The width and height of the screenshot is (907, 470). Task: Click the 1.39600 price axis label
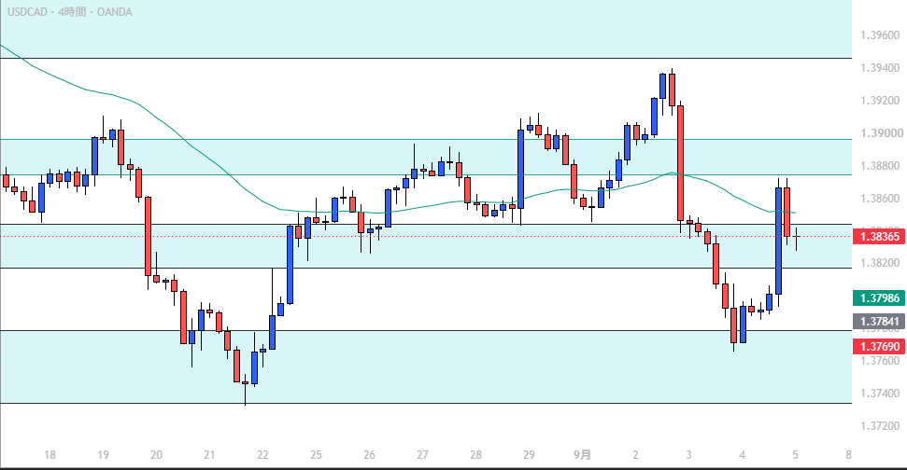point(880,35)
